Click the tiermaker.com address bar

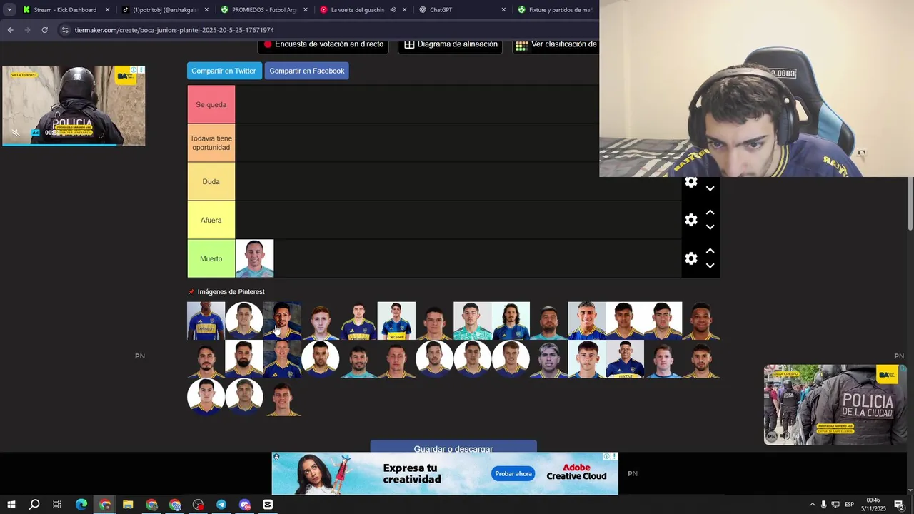tap(328, 30)
